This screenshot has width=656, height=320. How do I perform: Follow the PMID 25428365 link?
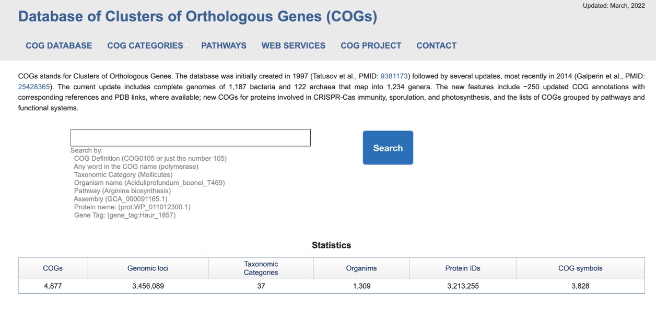pyautogui.click(x=34, y=87)
